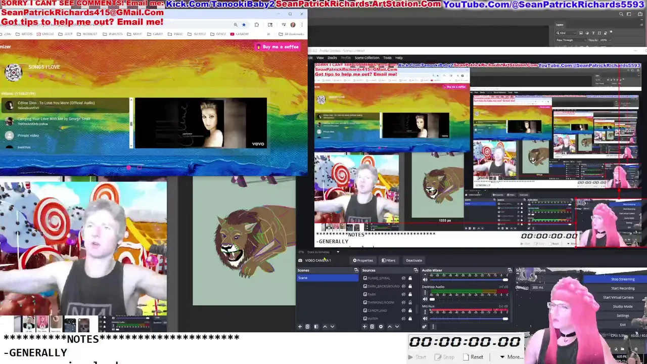
Task: Click Photoshop's search icon at top right
Action: click(621, 14)
